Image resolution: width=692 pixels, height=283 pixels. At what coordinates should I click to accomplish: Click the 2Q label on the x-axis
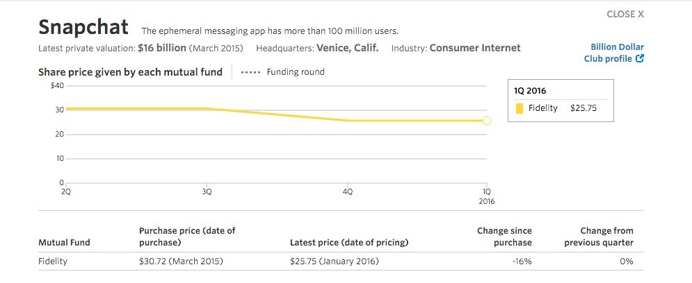click(x=66, y=190)
